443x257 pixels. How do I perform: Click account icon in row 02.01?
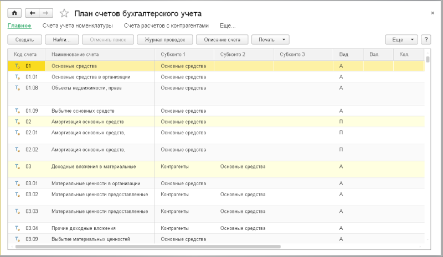point(17,133)
